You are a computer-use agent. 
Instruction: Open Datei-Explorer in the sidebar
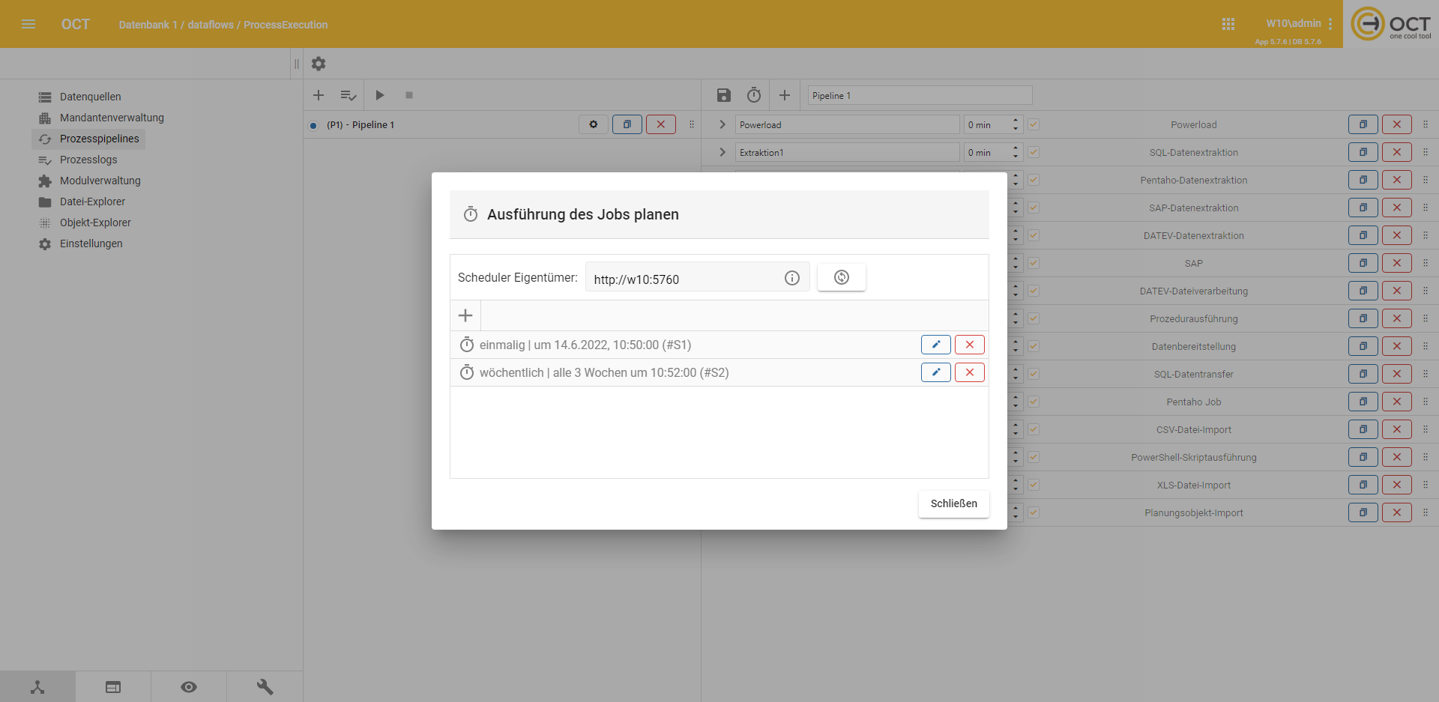click(x=92, y=202)
